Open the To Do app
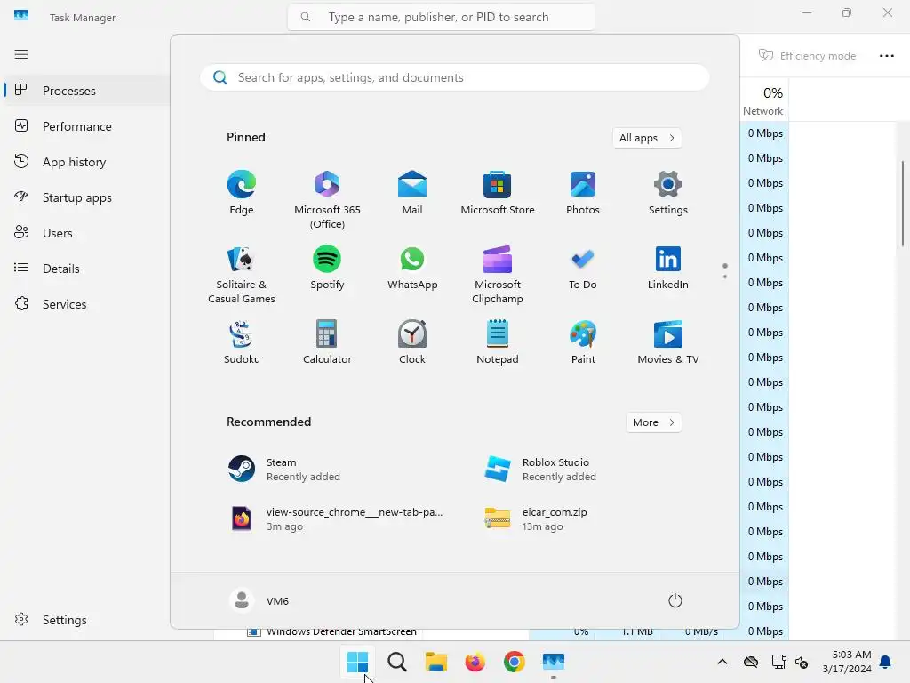Screen dimensions: 910x683 (x=583, y=269)
